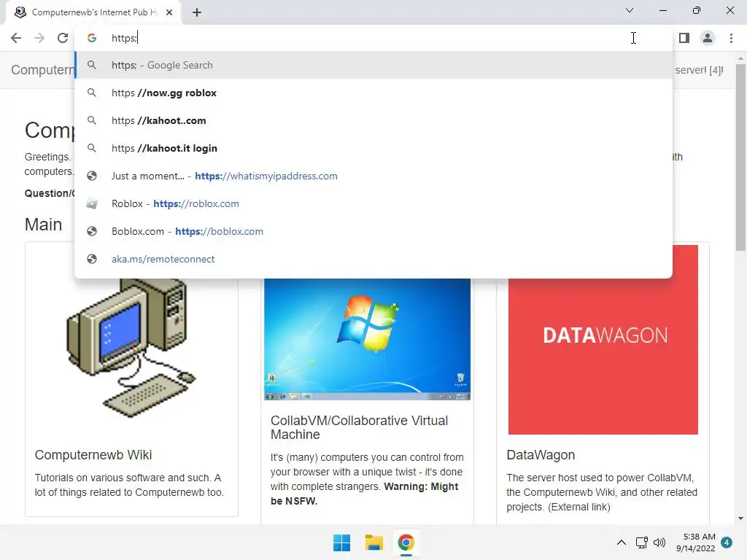The image size is (747, 560).
Task: Open File Explorer from taskbar
Action: pos(374,542)
